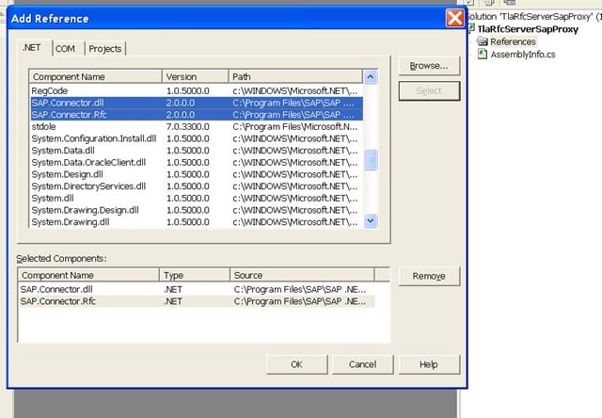Viewport: 602px width, 418px height.
Task: Select System.Data.OracleClient.dll row
Action: pyautogui.click(x=197, y=163)
